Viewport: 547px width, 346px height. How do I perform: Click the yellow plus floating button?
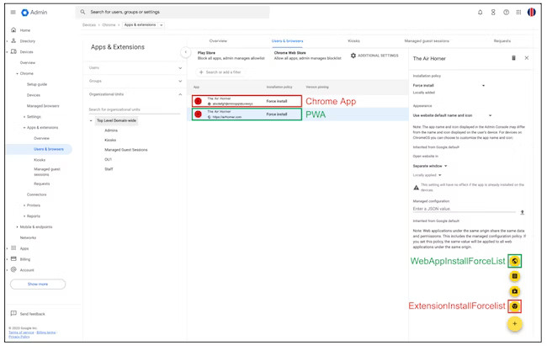[x=515, y=323]
